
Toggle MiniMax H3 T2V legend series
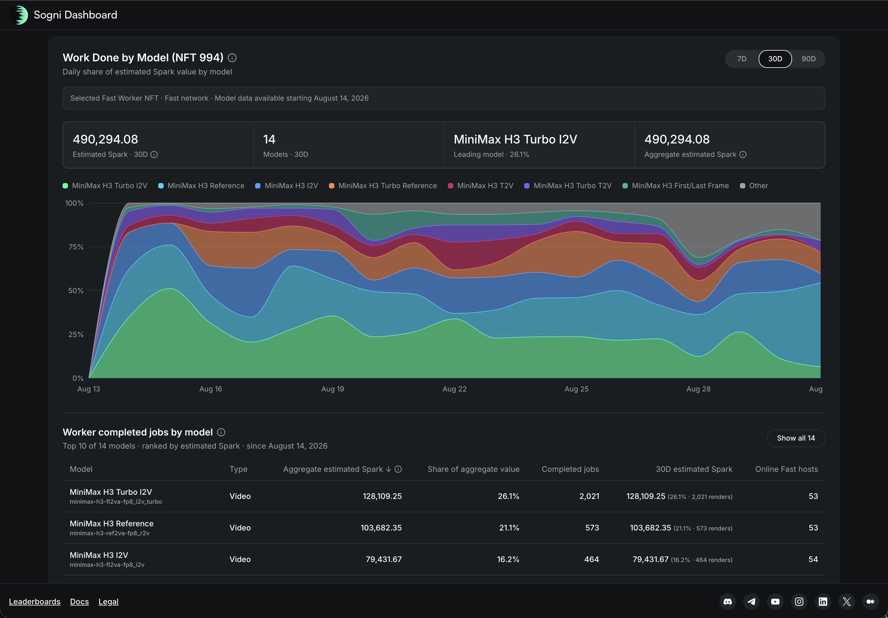point(480,186)
